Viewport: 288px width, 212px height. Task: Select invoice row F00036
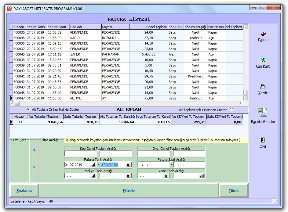pos(126,43)
